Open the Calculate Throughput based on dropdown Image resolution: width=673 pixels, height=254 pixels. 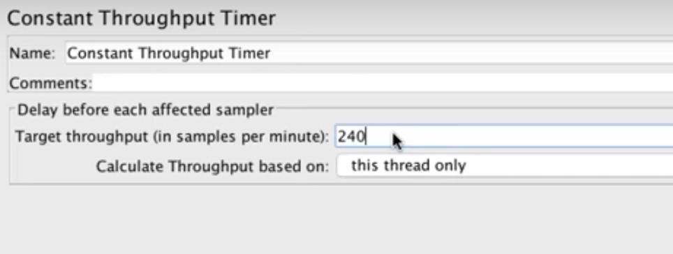[505, 165]
